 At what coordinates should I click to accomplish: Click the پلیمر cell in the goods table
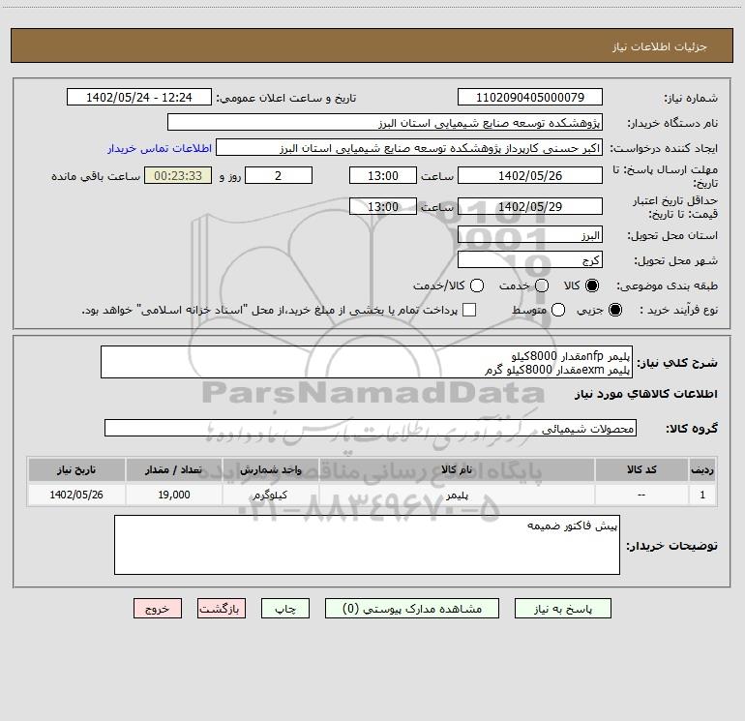click(457, 495)
